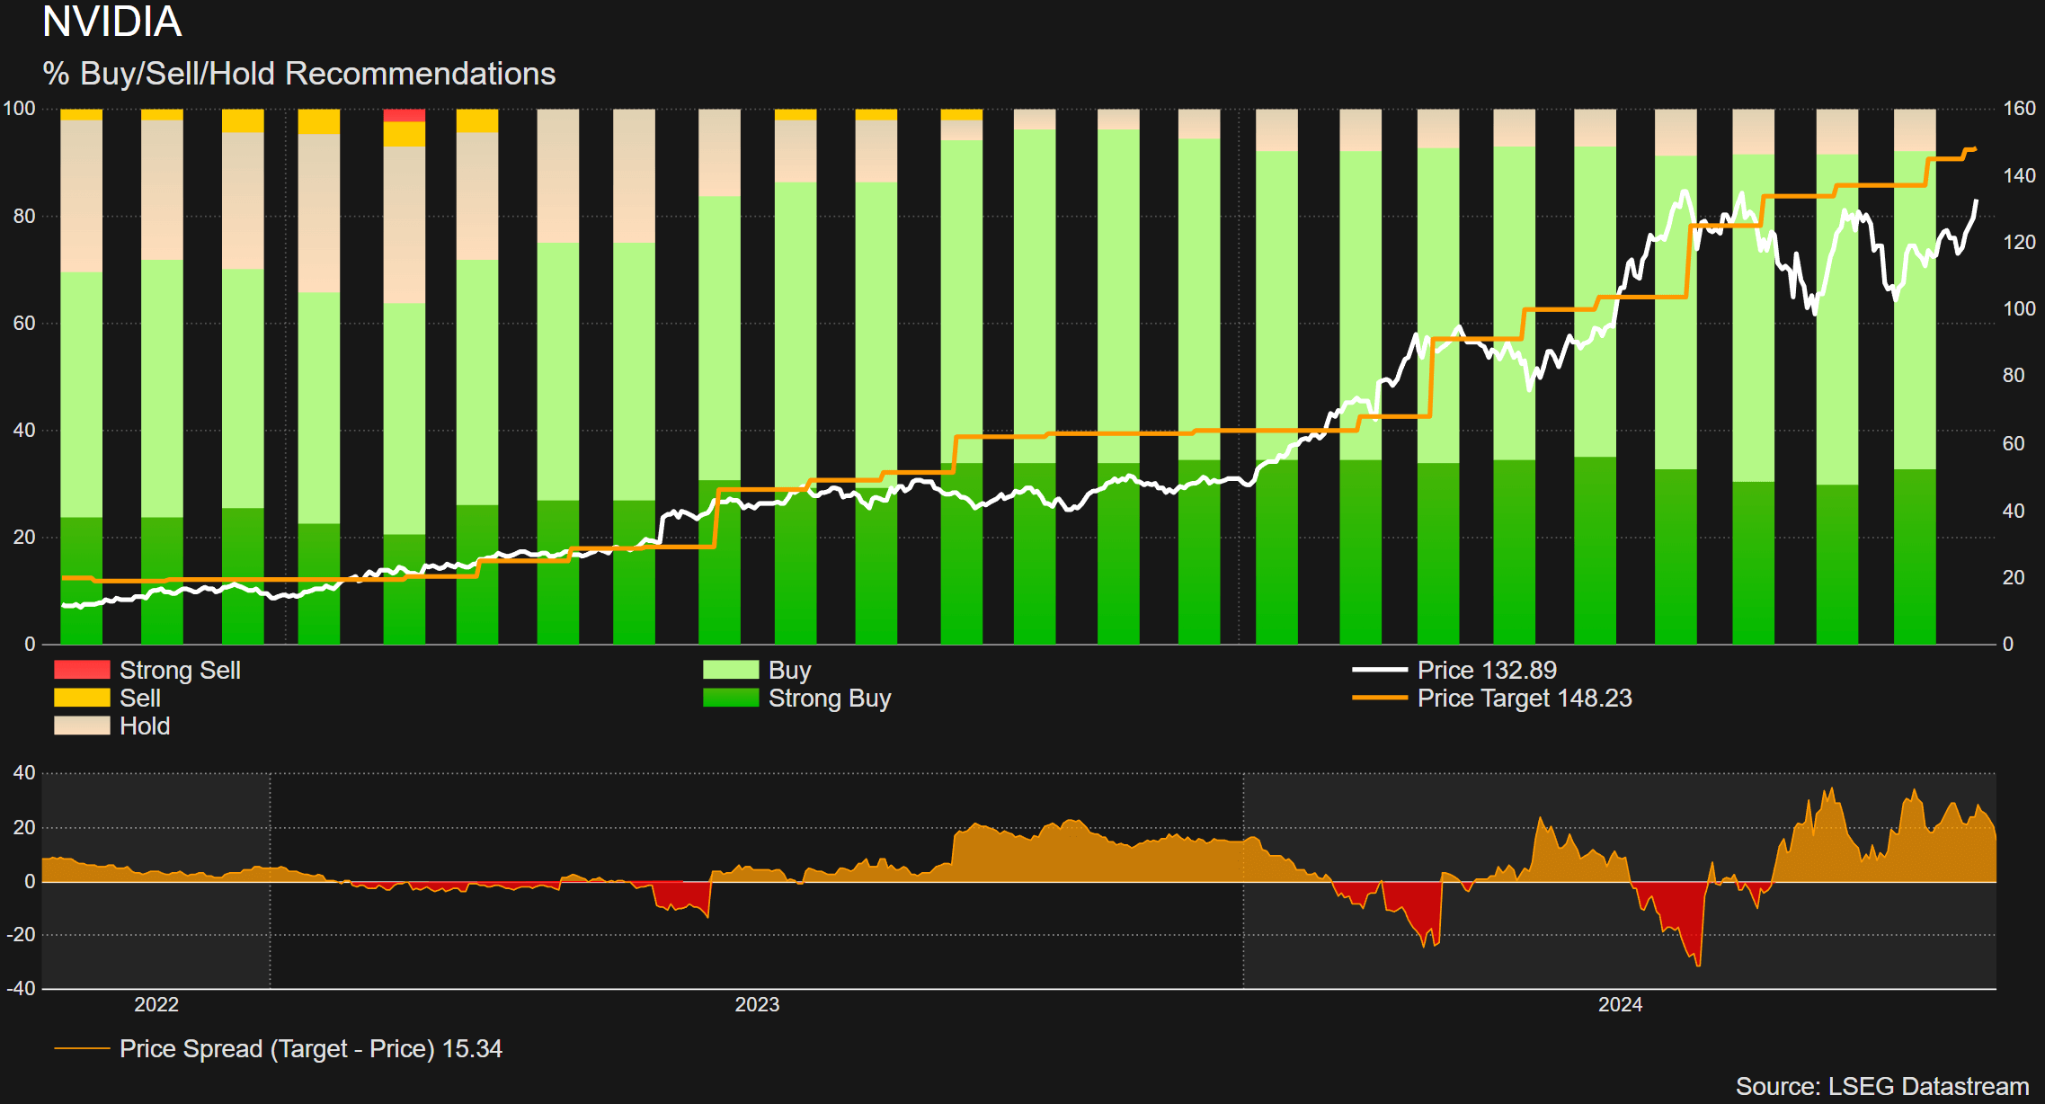Select the NVIDIA chart title

[x=112, y=22]
